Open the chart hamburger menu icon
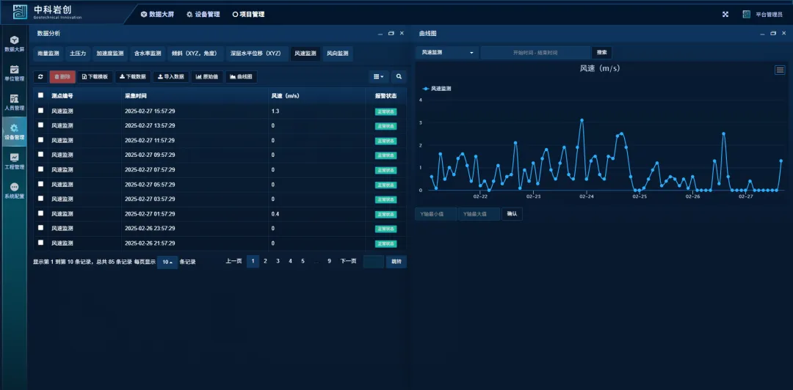The height and width of the screenshot is (390, 793). pyautogui.click(x=780, y=70)
